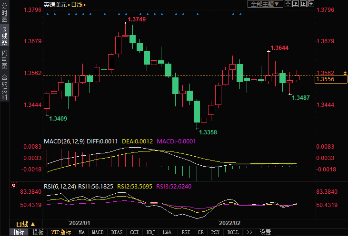
Task: Click the orange bell alert icon at current price
Action: [x=345, y=73]
